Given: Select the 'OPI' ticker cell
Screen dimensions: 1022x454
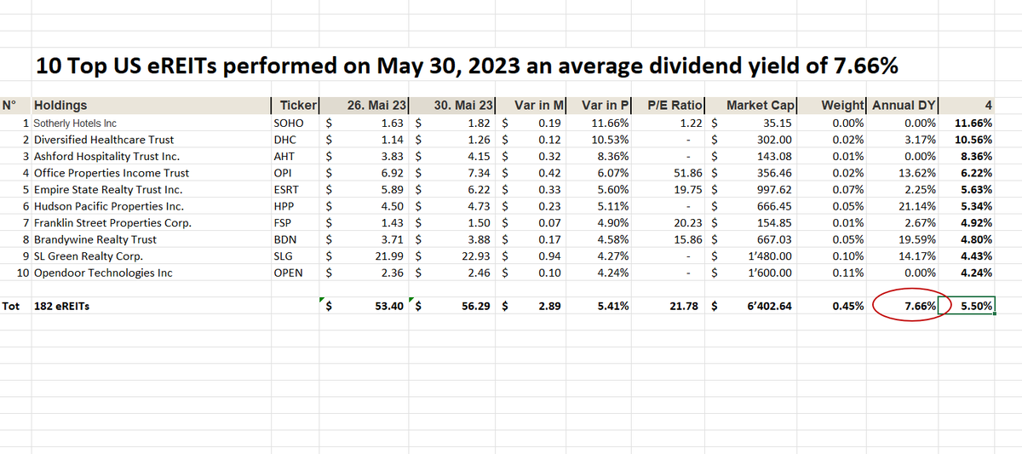Looking at the screenshot, I should tap(294, 173).
